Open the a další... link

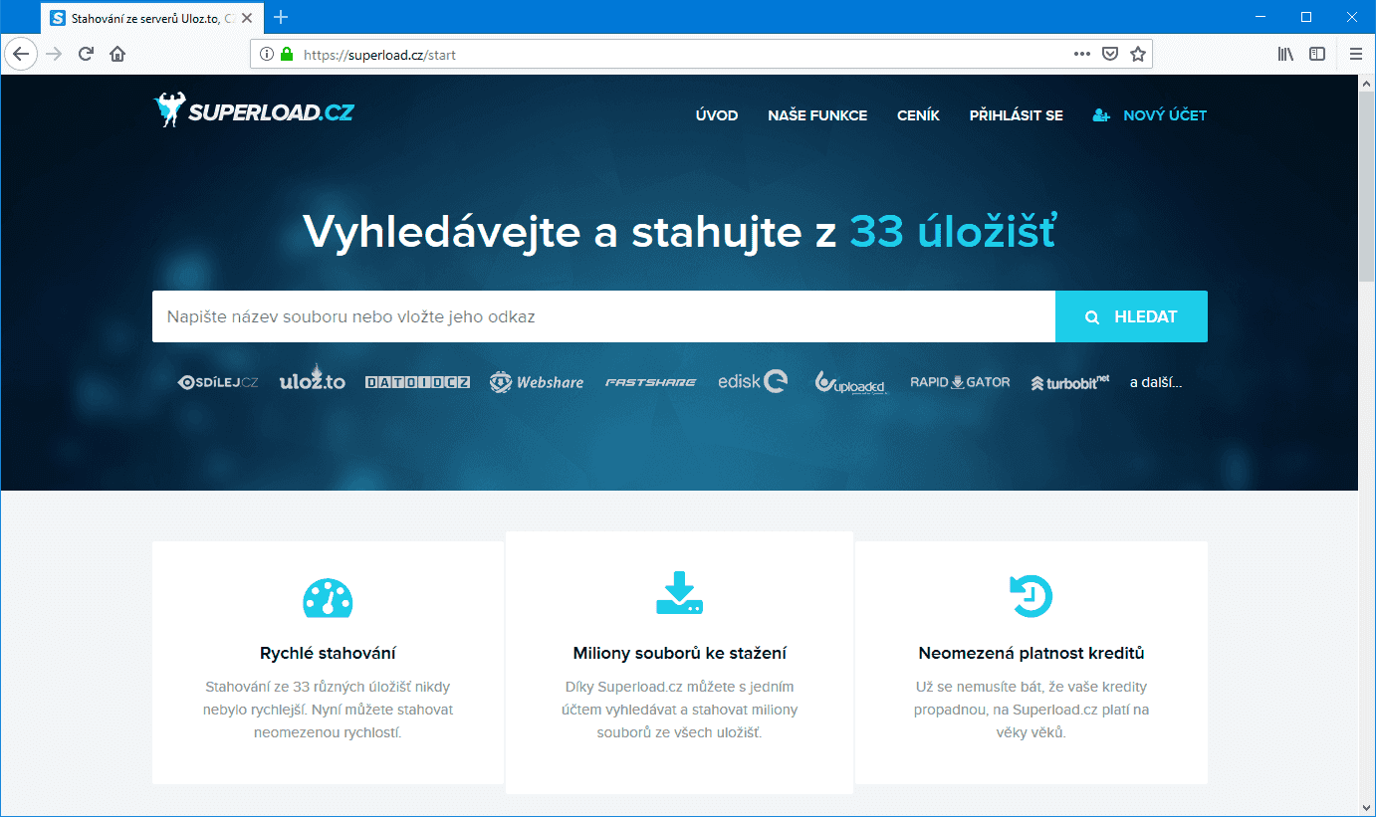[1157, 381]
